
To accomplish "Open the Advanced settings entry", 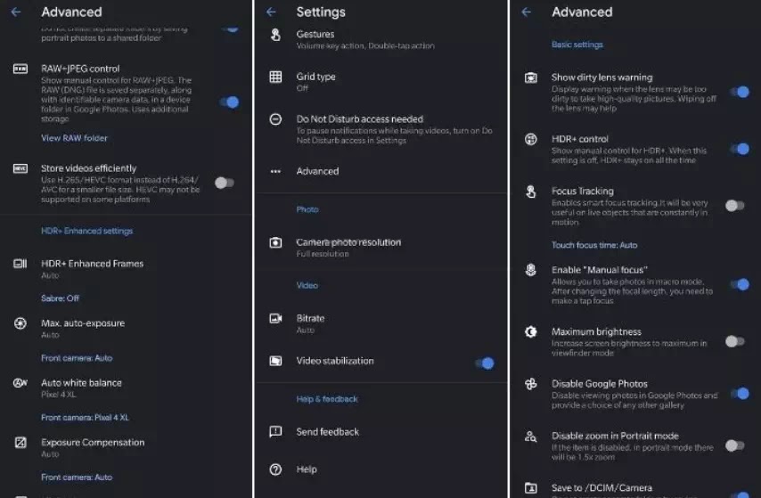I will [381, 171].
